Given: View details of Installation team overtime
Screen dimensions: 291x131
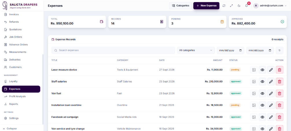Looking at the screenshot, I should coord(262,105).
